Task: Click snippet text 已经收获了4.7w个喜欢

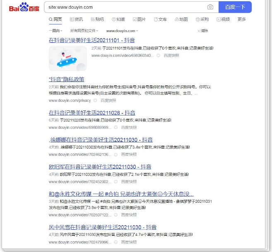Action: tap(135, 235)
